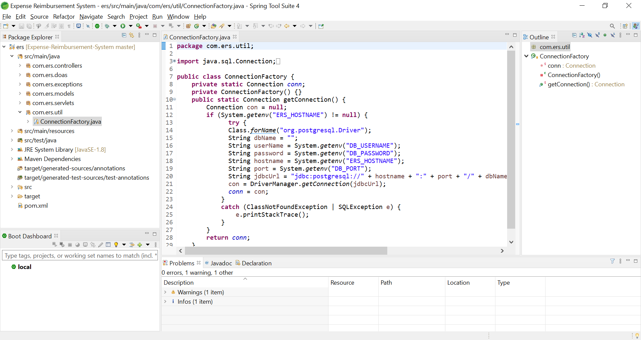Viewport: 641px width, 340px height.
Task: Click the New file wizard icon
Action: [x=6, y=26]
